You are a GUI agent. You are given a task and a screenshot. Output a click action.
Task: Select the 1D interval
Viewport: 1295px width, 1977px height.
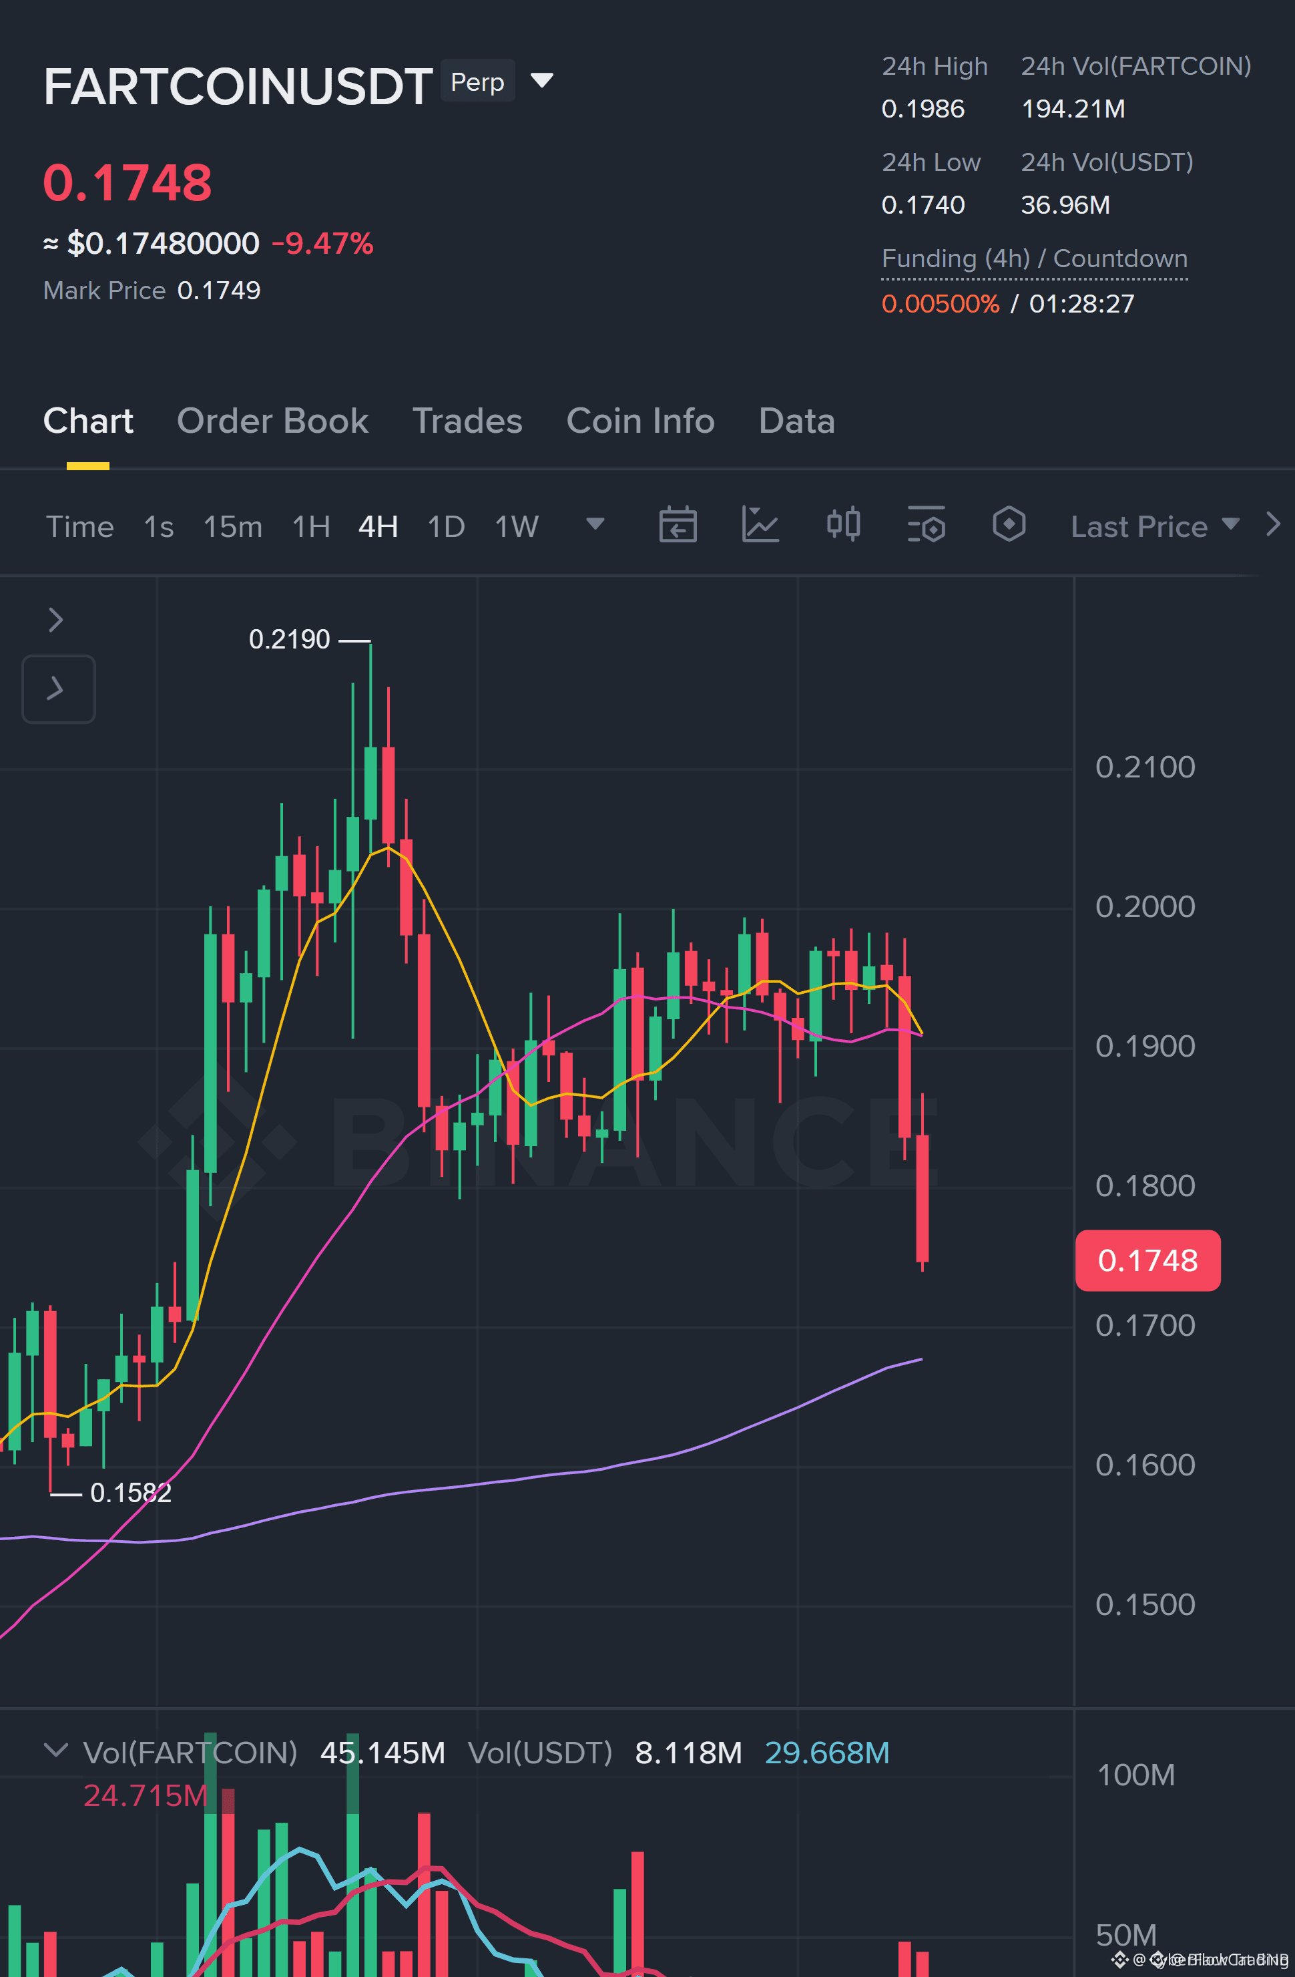(x=446, y=527)
